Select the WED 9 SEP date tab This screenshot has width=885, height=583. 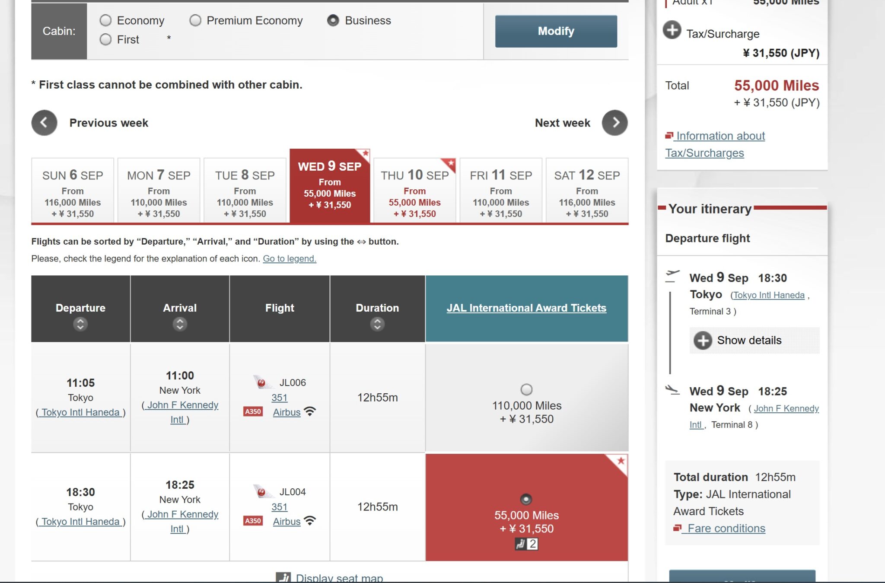[x=330, y=186]
